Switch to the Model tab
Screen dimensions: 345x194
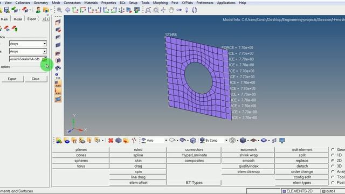click(18, 19)
